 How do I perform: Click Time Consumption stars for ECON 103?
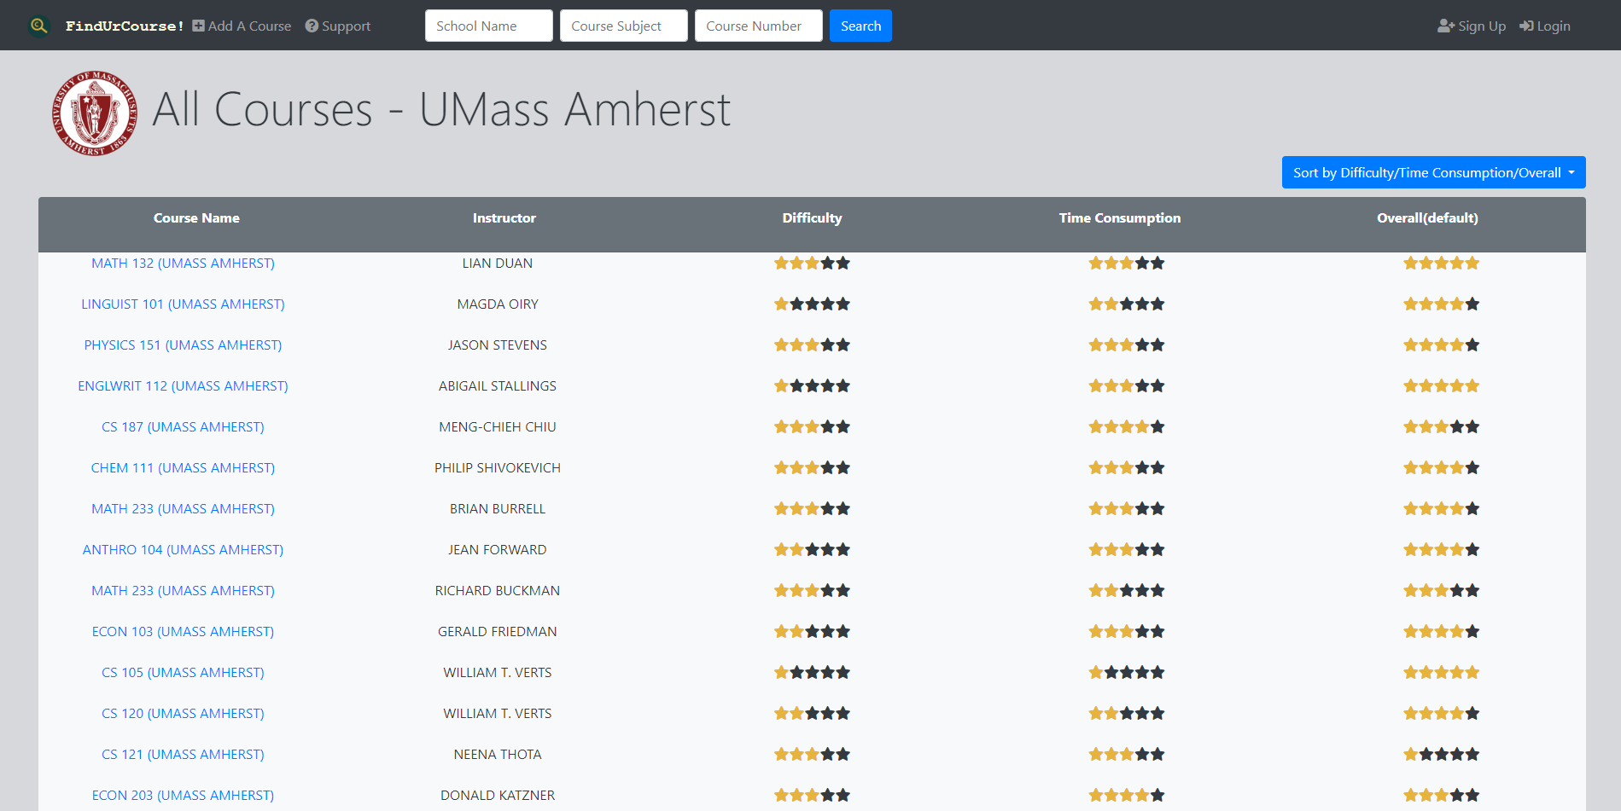click(x=1127, y=632)
